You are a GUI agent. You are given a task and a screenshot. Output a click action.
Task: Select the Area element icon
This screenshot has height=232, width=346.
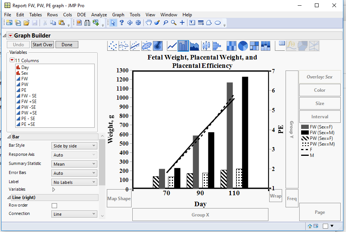pyautogui.click(x=194, y=45)
